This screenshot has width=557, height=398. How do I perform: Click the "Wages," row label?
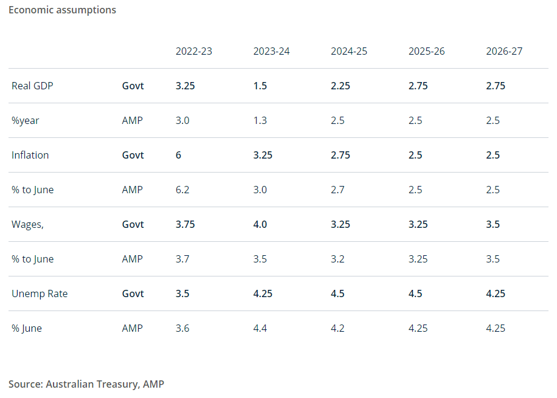[27, 224]
